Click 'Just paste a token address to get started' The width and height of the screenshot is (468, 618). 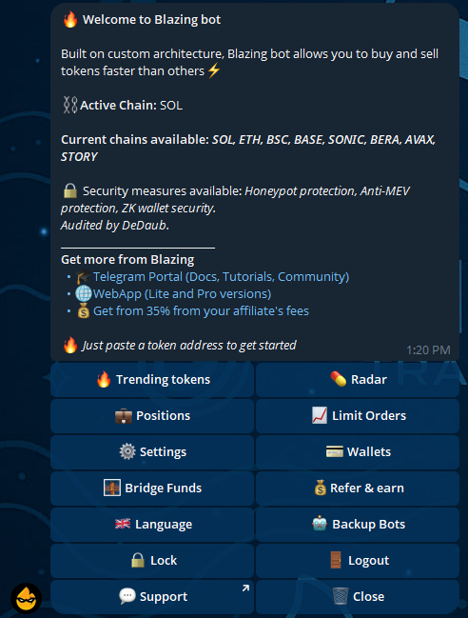189,346
